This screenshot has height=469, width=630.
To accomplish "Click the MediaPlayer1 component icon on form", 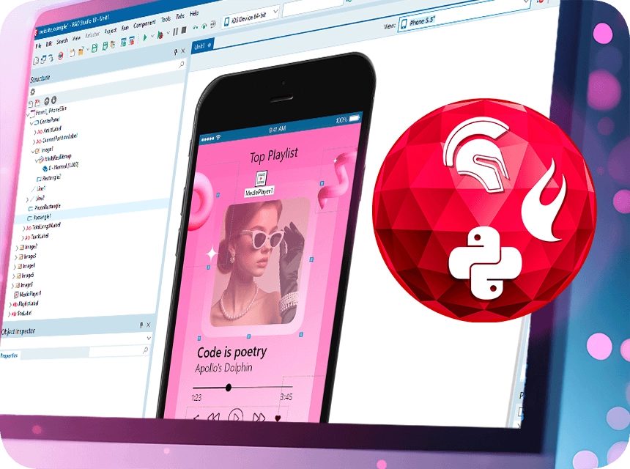I will point(262,178).
